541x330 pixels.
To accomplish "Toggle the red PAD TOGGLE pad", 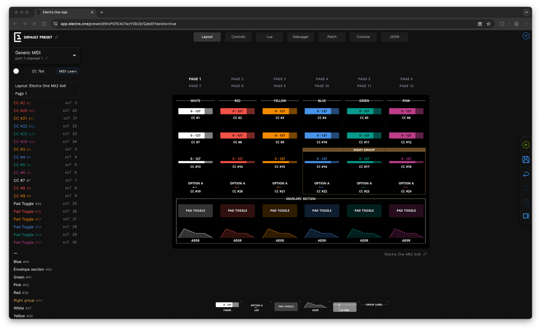I will (x=238, y=211).
